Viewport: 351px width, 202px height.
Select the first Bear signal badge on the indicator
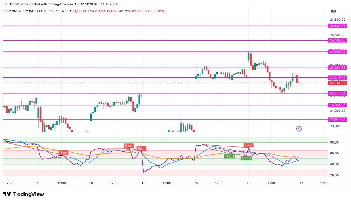pos(63,153)
